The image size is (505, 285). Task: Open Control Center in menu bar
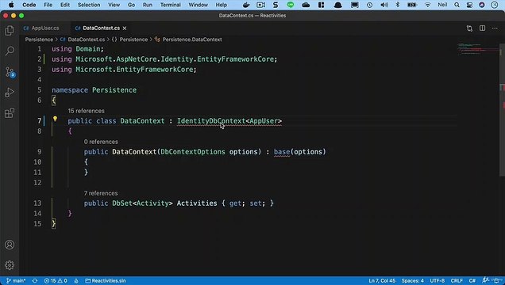coord(469,5)
